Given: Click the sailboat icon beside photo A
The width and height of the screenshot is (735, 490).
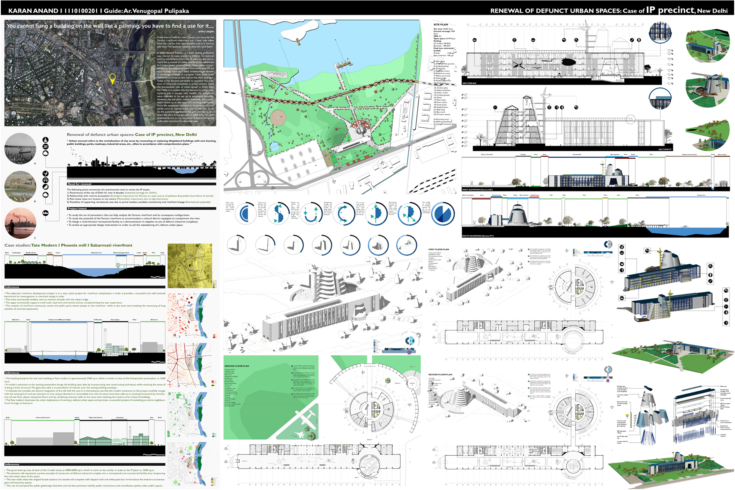Looking at the screenshot, I should pos(46,140).
